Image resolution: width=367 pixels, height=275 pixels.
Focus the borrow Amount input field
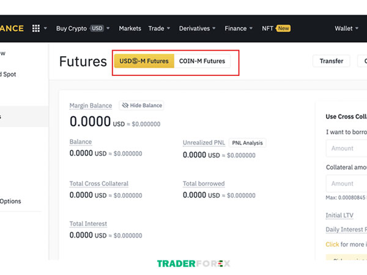point(346,148)
